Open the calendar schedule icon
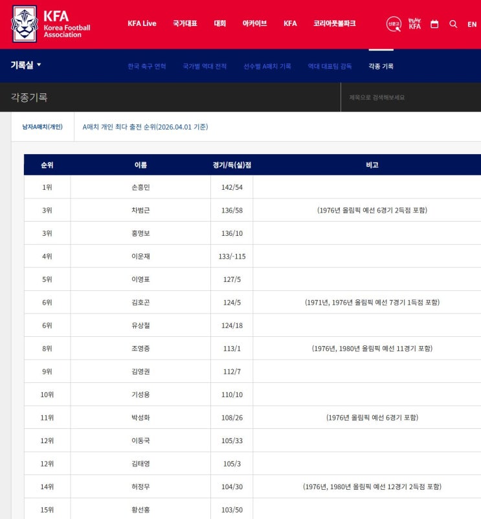This screenshot has height=519, width=481. [x=434, y=24]
